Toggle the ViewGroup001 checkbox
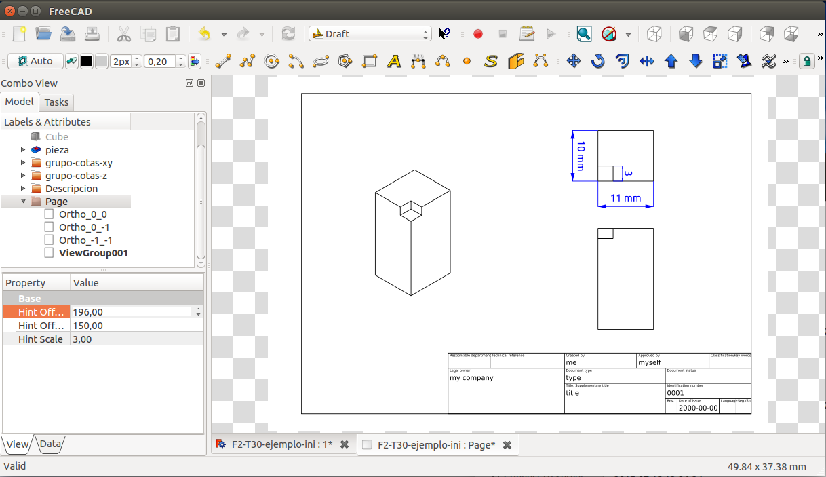The height and width of the screenshot is (477, 826). tap(49, 253)
